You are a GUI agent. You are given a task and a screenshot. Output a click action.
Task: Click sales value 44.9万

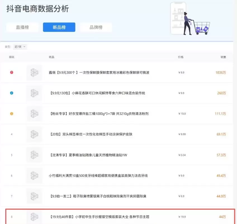coord(221,196)
